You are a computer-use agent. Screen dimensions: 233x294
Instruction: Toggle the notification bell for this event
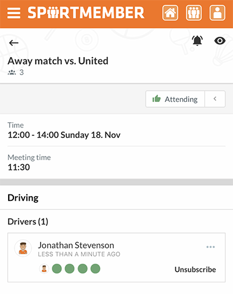[x=197, y=41]
